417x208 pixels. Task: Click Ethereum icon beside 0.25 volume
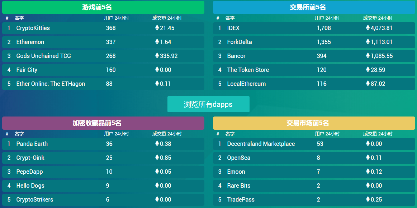[368, 199]
